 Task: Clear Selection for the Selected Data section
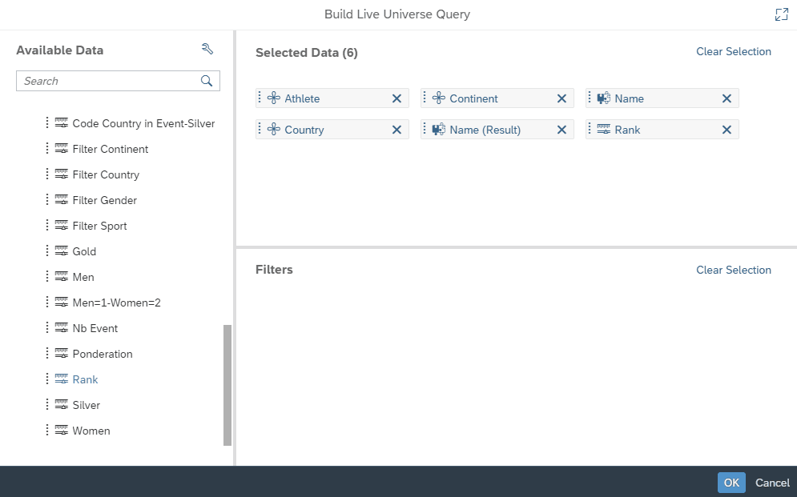734,51
